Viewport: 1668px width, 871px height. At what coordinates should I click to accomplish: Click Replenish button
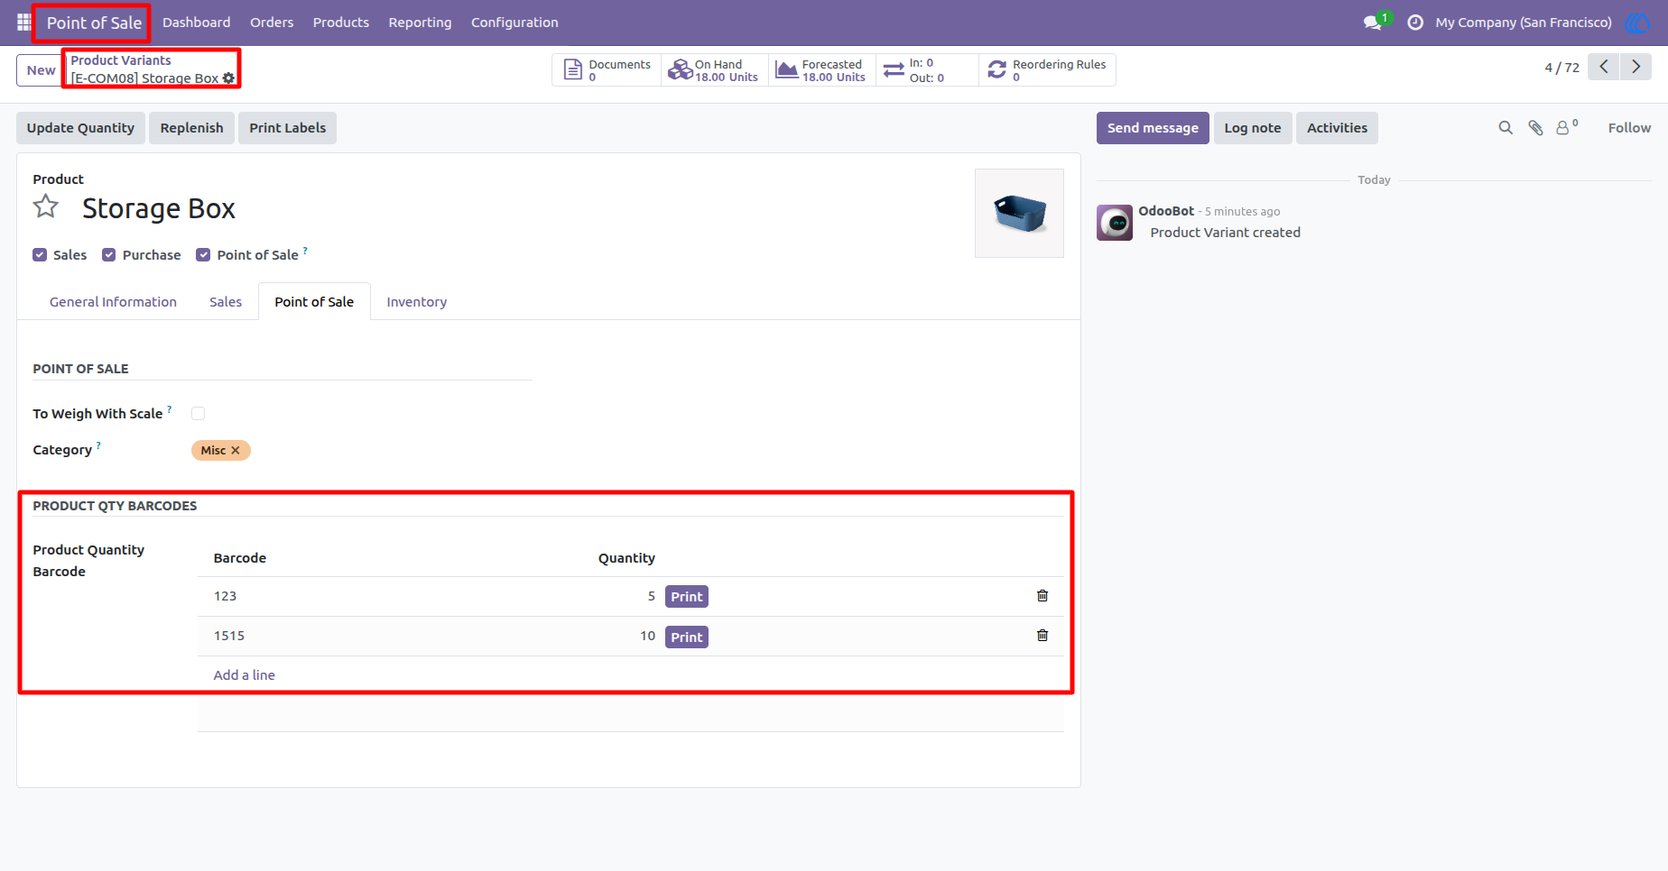click(191, 128)
